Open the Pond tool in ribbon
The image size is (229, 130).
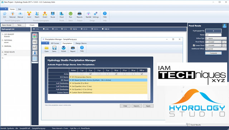click(62, 15)
